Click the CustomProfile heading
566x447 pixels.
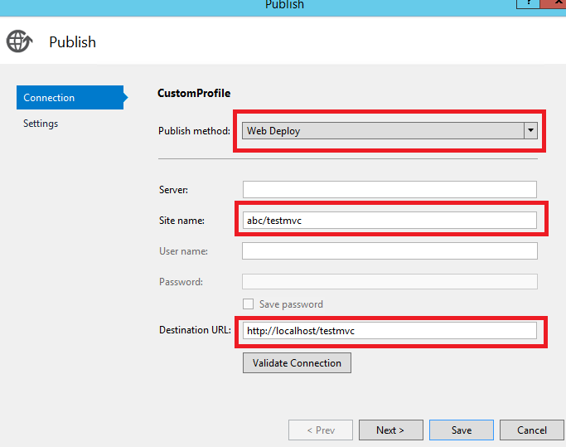pos(194,93)
